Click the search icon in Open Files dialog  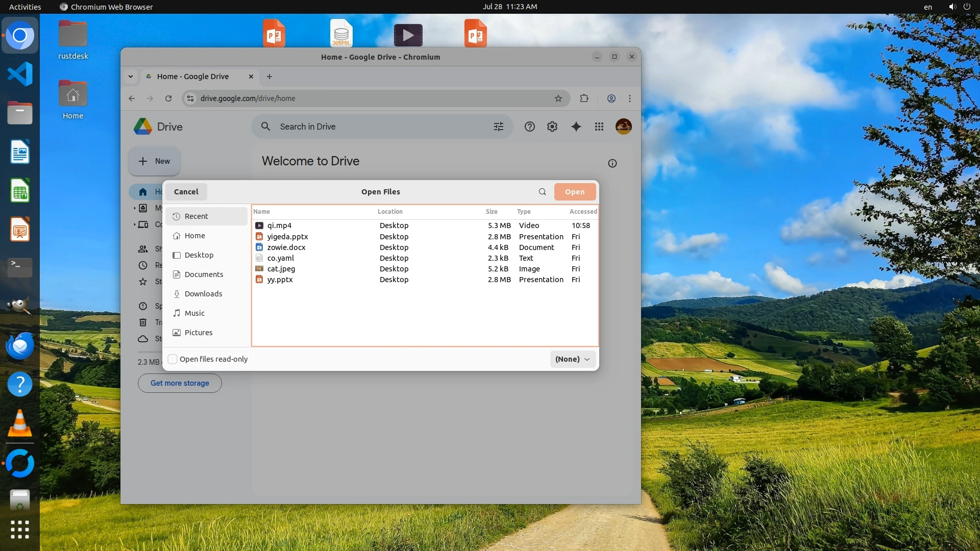point(542,192)
